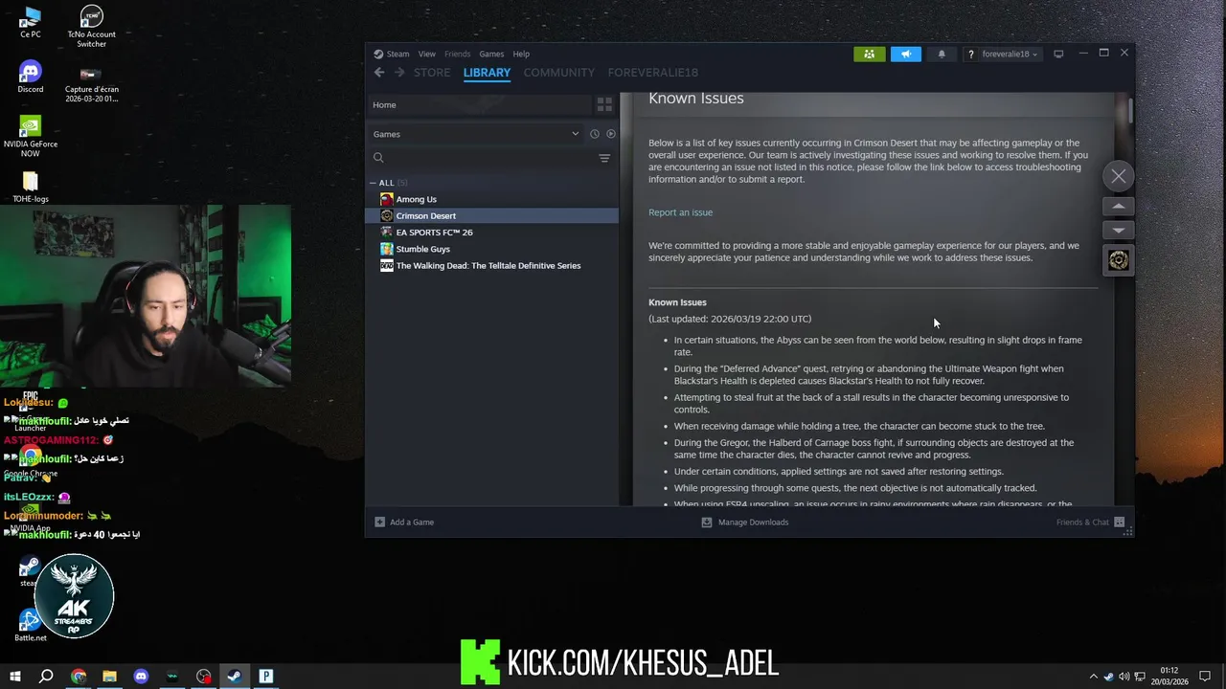Switch to the STORE tab
This screenshot has height=689, width=1226.
point(432,73)
